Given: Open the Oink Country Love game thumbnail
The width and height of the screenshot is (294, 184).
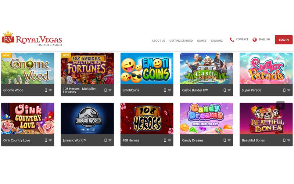Looking at the screenshot, I should (28, 118).
